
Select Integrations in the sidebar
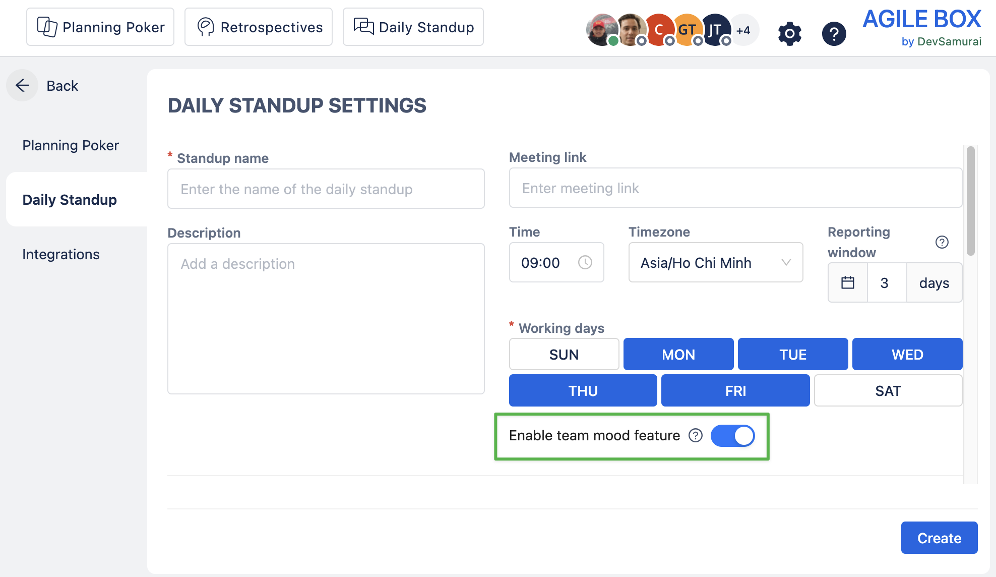pyautogui.click(x=61, y=254)
